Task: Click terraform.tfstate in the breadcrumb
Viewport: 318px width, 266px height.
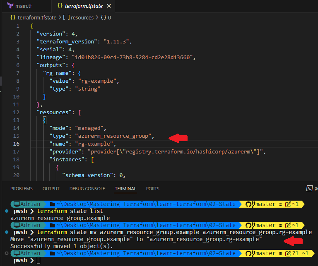Action: click(37, 18)
